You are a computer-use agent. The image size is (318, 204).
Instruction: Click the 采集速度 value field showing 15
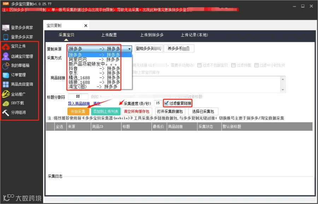158,103
